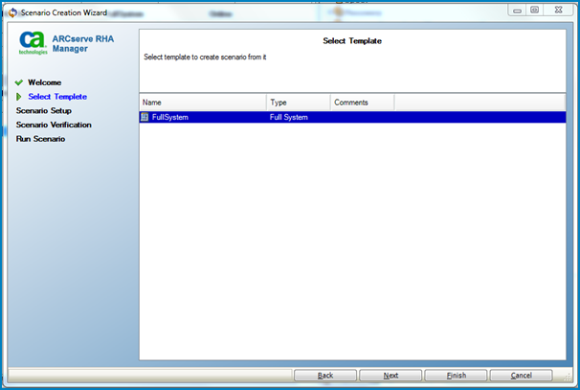Proceed with the Next button
Viewport: 580px width, 390px height.
tap(390, 376)
